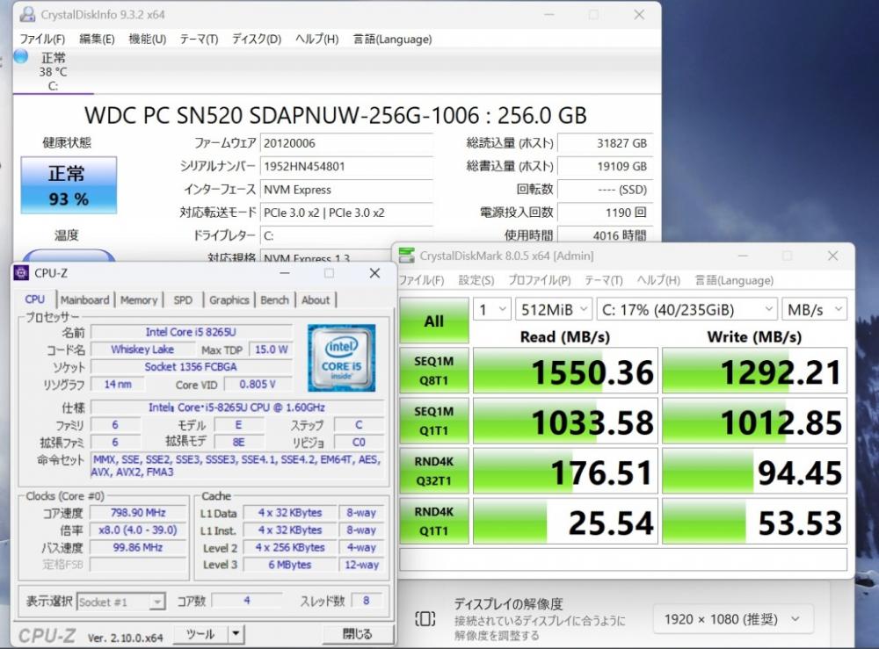Switch to the About tab in CPU-Z
The image size is (879, 649).
[x=316, y=299]
